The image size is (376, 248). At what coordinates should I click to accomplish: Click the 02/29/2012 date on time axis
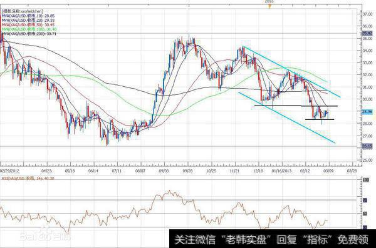[9, 171]
